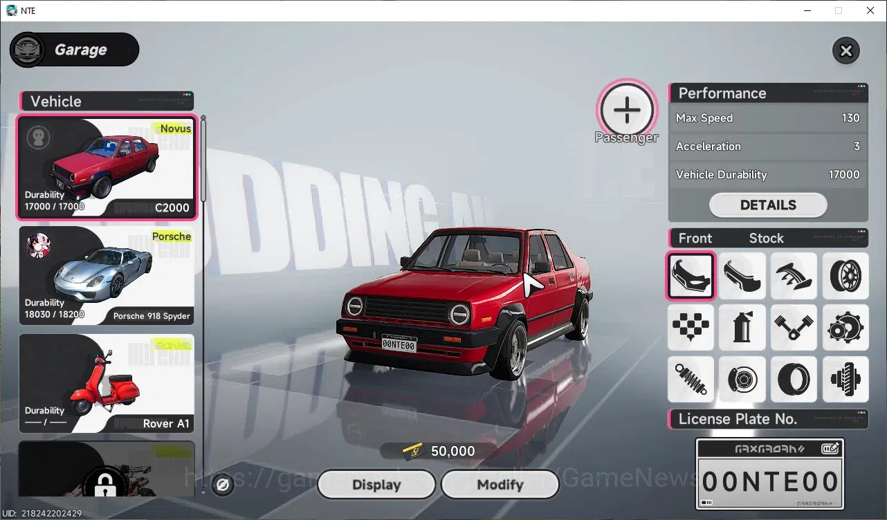The width and height of the screenshot is (887, 520).
Task: Click the UID 218242202429 text
Action: coord(43,513)
